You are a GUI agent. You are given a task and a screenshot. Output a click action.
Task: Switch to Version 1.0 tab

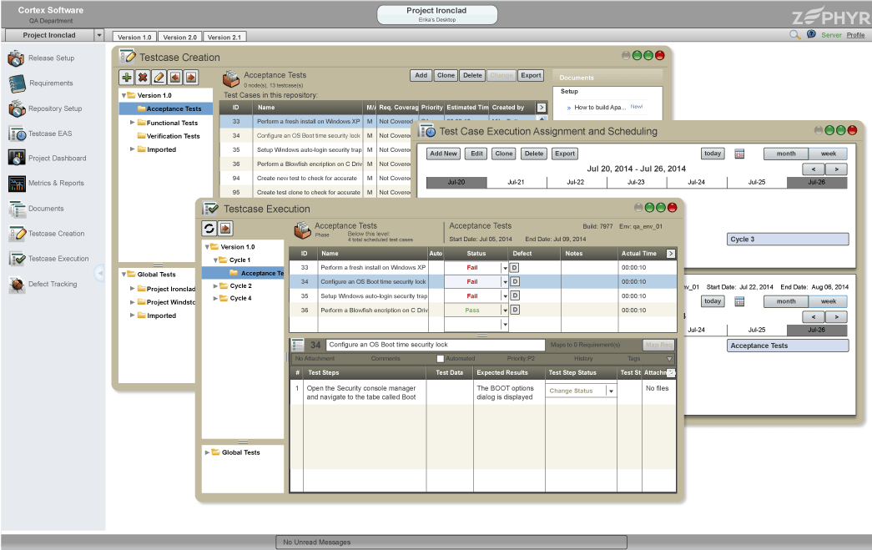point(134,38)
